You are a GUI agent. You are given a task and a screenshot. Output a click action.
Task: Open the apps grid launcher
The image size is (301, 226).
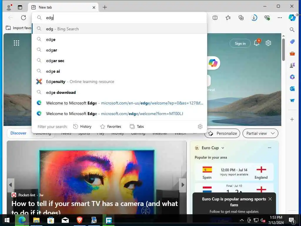(x=16, y=43)
